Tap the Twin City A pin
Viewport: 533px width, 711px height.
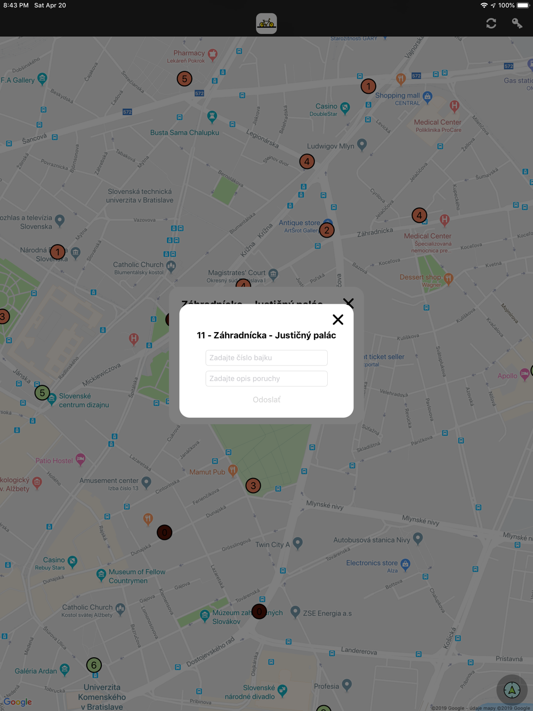pos(298,543)
